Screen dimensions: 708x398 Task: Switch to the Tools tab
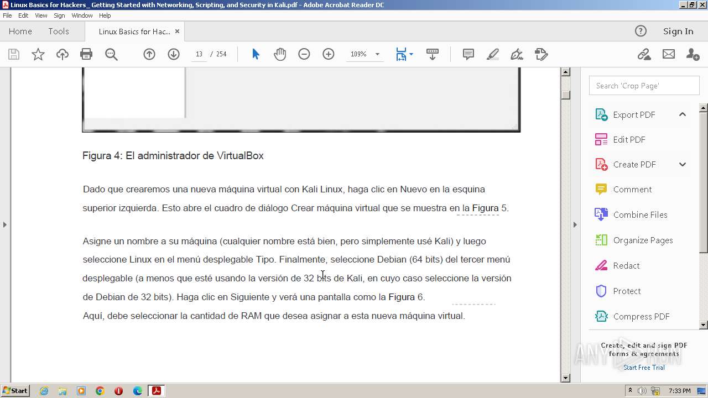(58, 31)
